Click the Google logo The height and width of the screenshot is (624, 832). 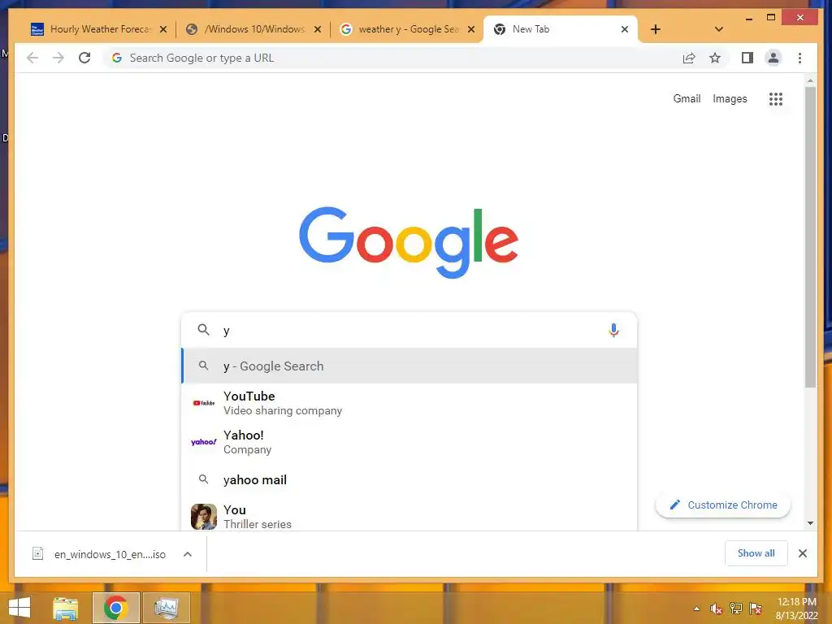pyautogui.click(x=409, y=242)
